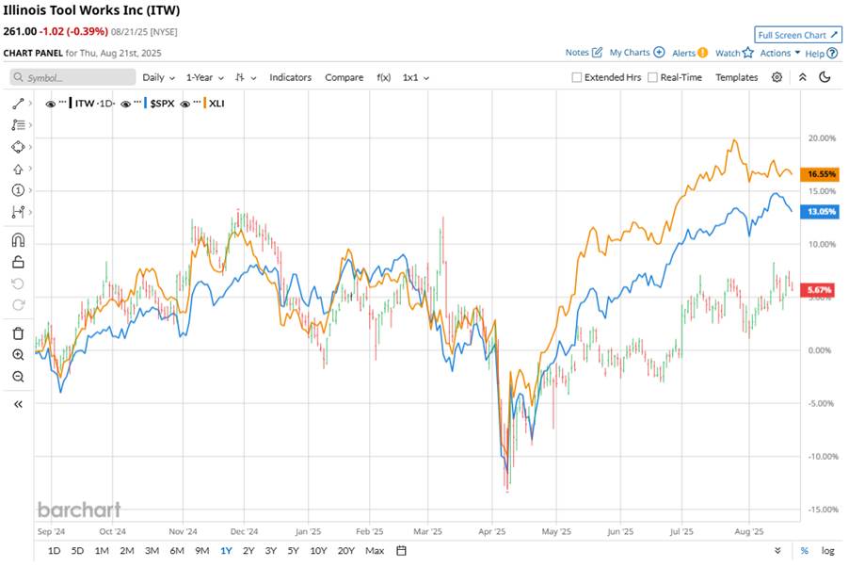Click the Notes pencil icon
The image size is (849, 567).
point(598,53)
